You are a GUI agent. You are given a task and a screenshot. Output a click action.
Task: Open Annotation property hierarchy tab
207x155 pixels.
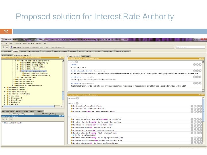[25, 111]
